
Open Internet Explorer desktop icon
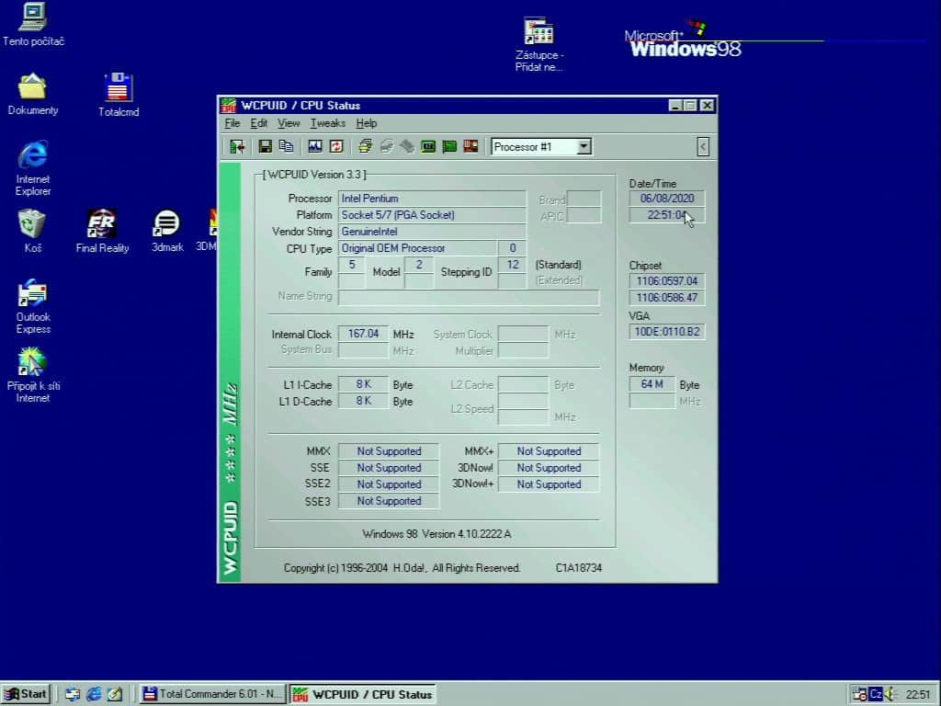click(33, 168)
